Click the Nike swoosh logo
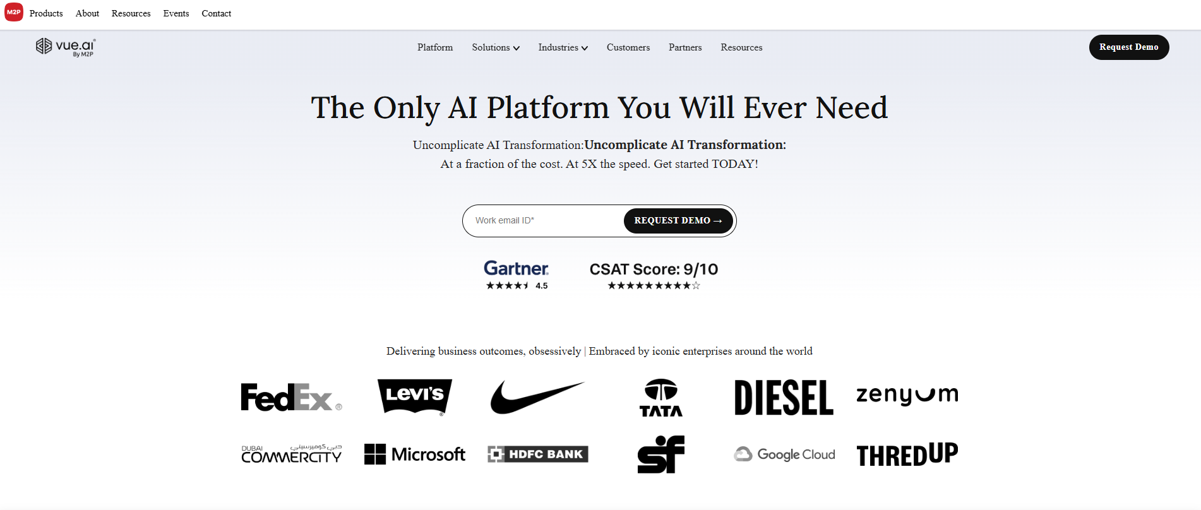This screenshot has width=1201, height=510. pos(537,397)
